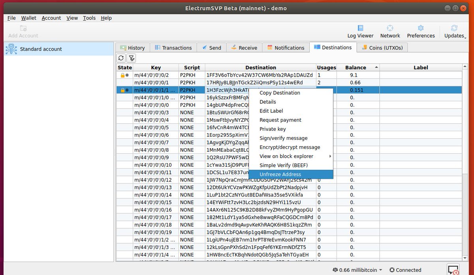Screen dimensions: 474x275
Task: Sort by the Usages column header
Action: 327,68
